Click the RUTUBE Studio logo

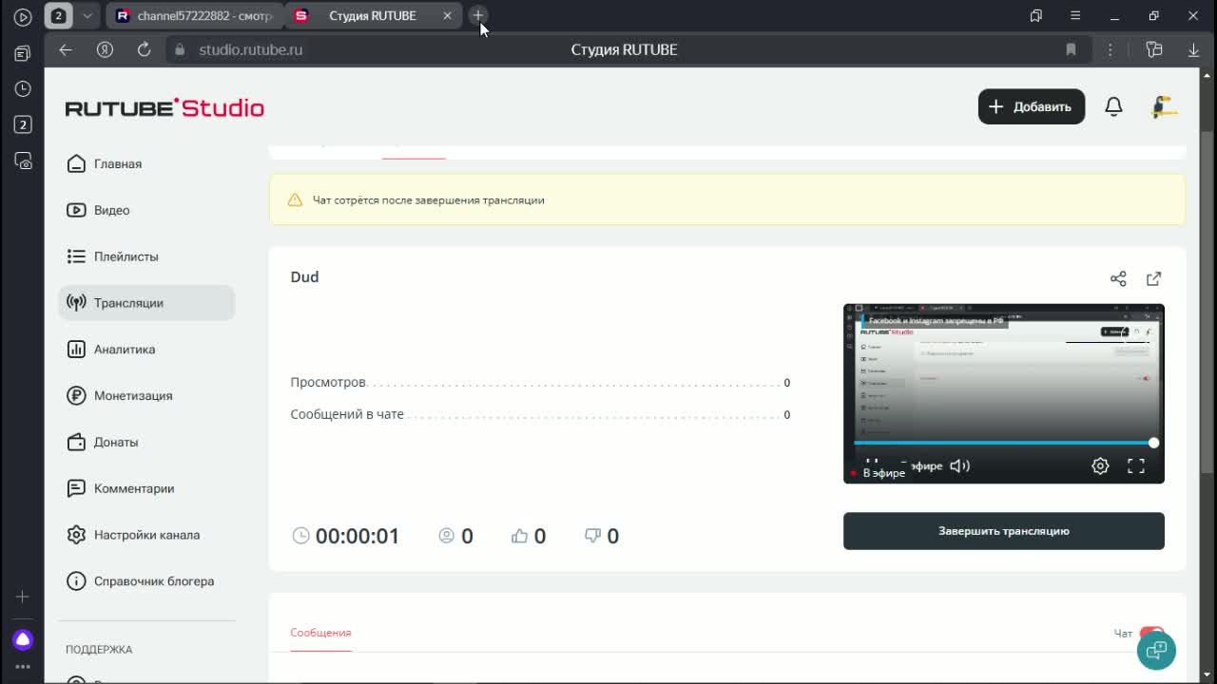(x=164, y=107)
